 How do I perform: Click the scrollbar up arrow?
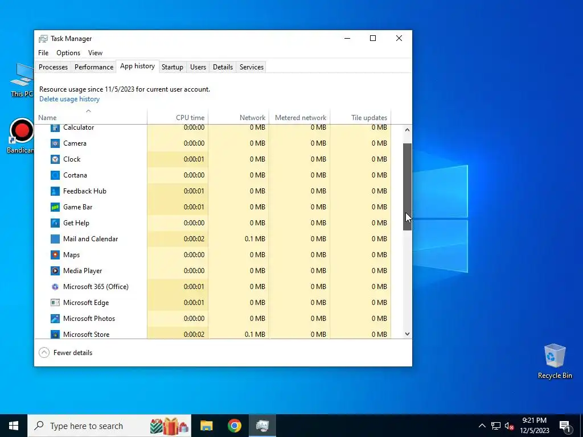(x=407, y=130)
